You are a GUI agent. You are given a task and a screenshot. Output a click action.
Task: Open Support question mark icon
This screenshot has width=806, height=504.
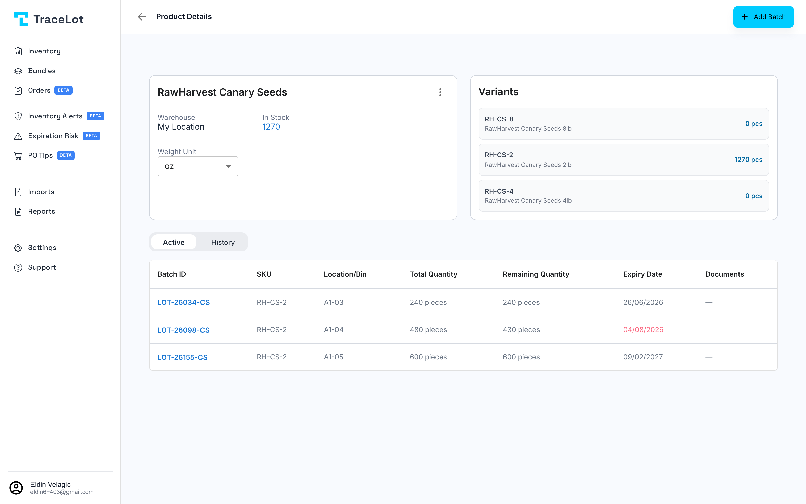tap(18, 268)
